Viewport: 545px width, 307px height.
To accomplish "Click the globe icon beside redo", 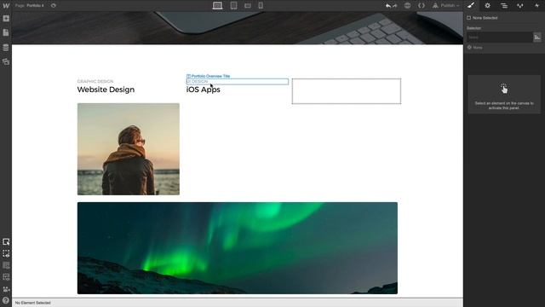I will pos(407,6).
